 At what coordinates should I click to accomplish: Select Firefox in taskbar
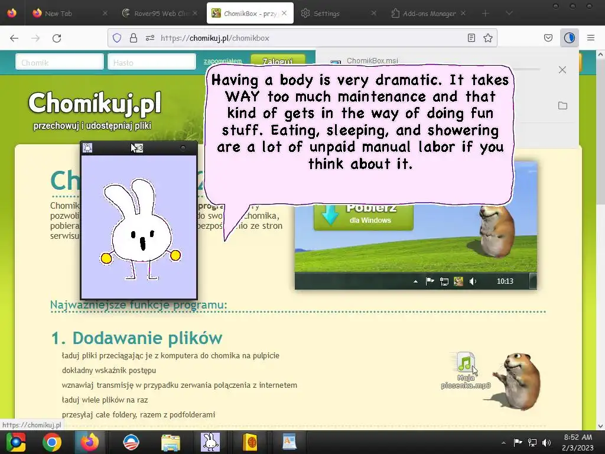pyautogui.click(x=90, y=442)
